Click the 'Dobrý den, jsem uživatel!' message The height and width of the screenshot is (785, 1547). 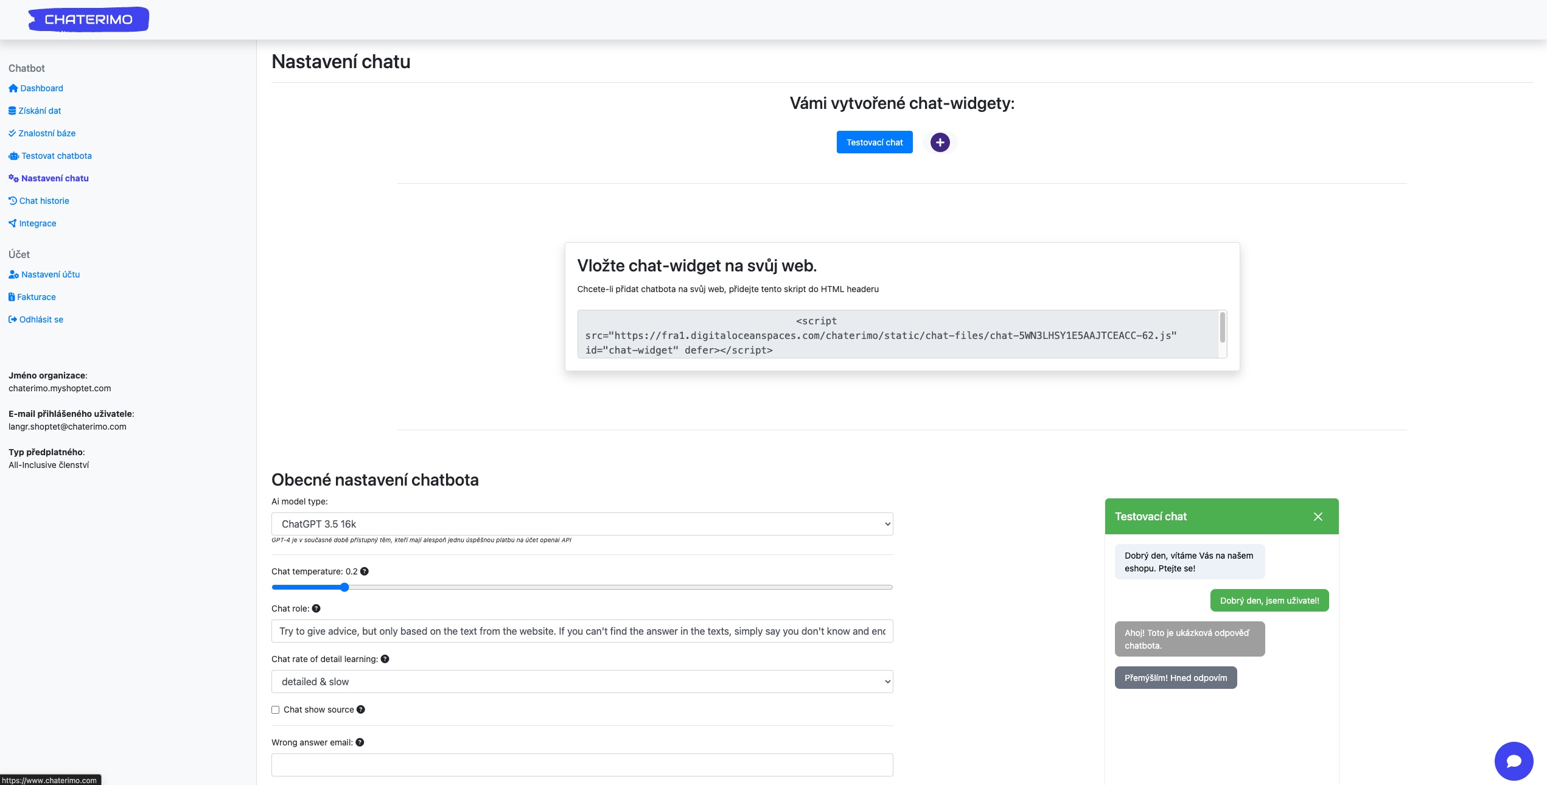[x=1269, y=601]
